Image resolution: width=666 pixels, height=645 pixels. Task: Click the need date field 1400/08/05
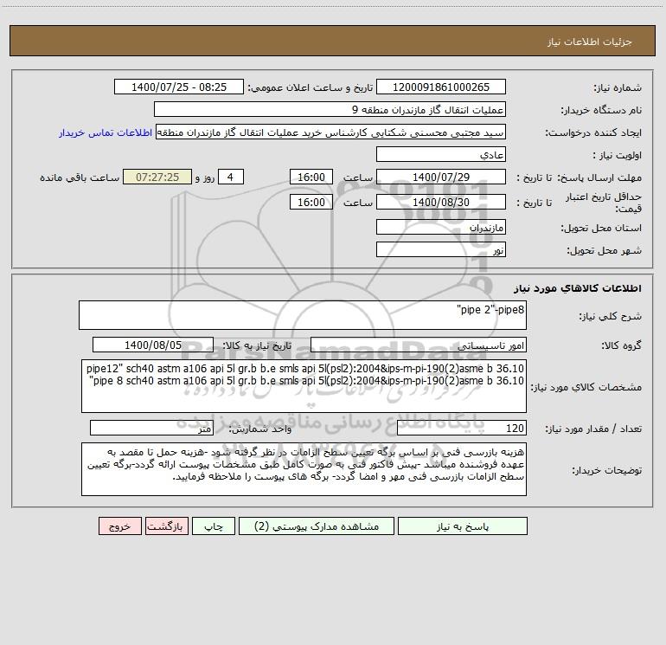pyautogui.click(x=153, y=345)
